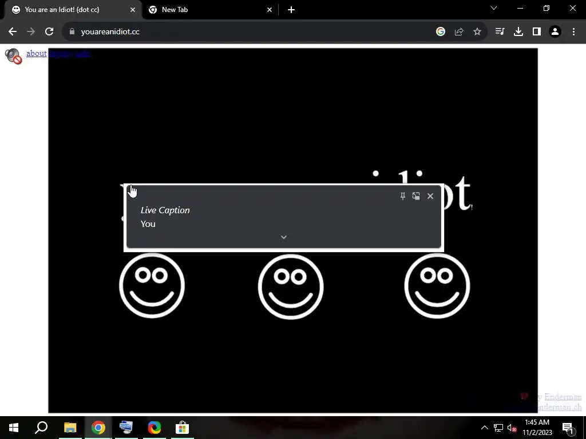Viewport: 586px width, 439px height.
Task: Open the network status tray icon
Action: tap(498, 428)
